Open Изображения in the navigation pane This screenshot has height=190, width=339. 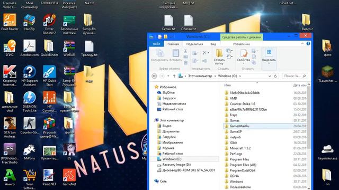(169, 142)
